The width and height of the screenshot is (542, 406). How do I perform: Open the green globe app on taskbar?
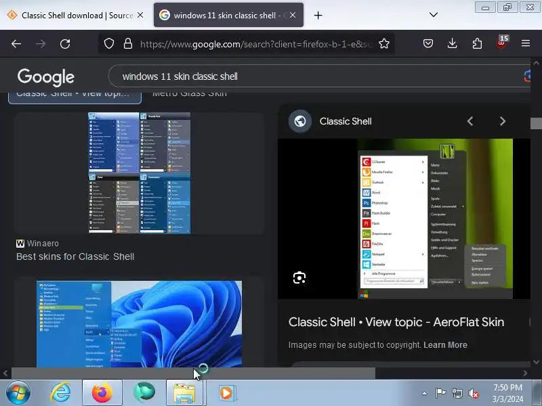coord(144,392)
